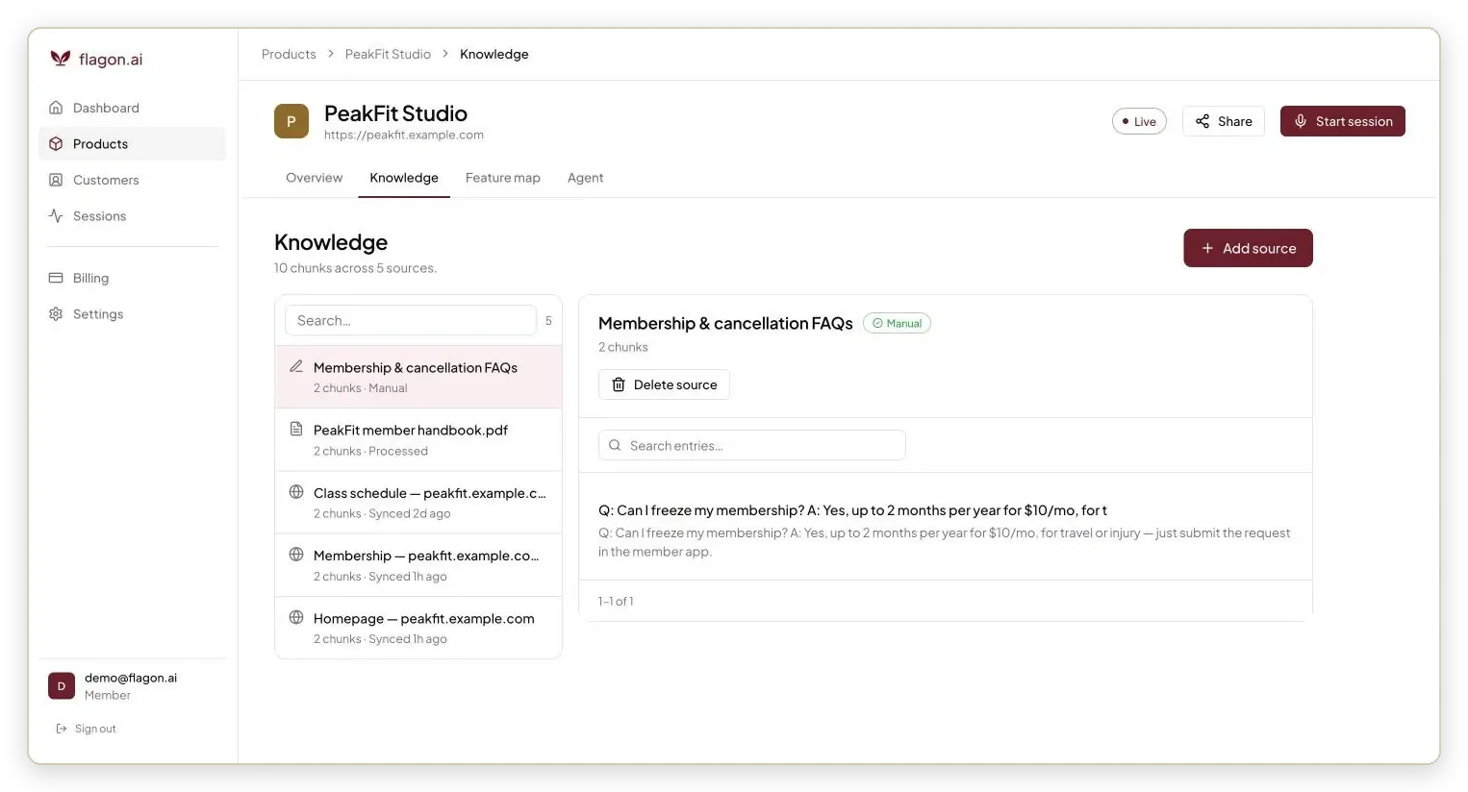Screen dimensions: 1468x792
Task: Click the Add source button
Action: click(x=1248, y=248)
